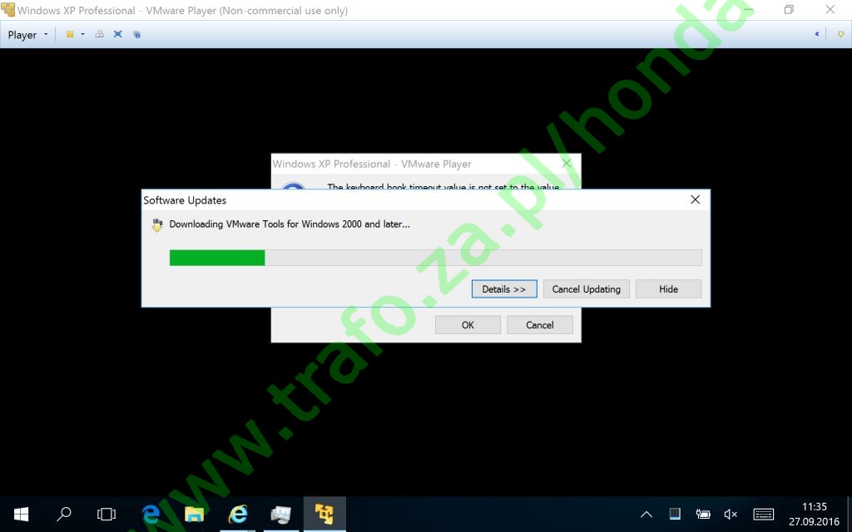The image size is (852, 532).
Task: Click the Cancel Updating button
Action: (x=587, y=288)
